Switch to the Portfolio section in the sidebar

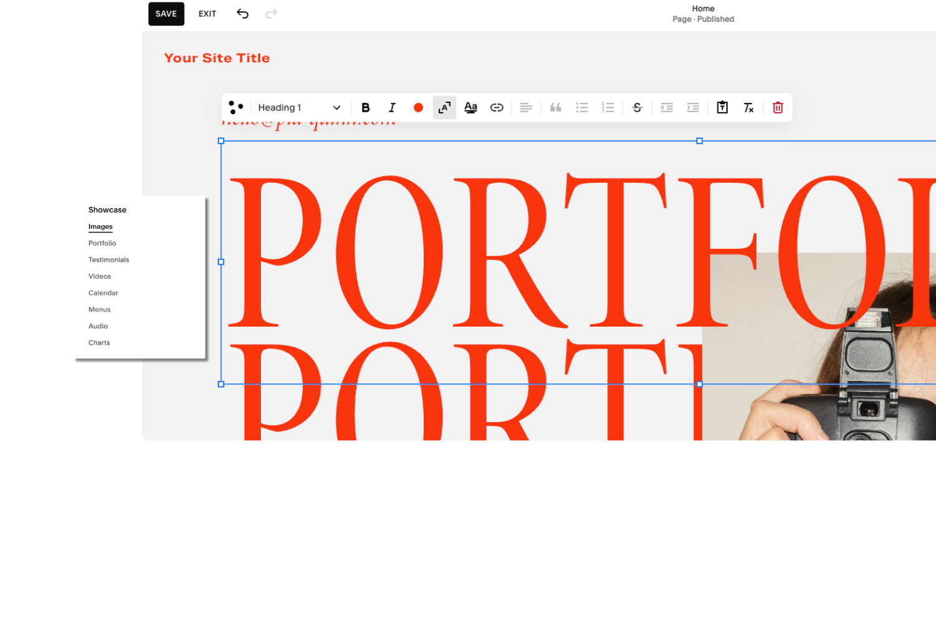click(102, 243)
